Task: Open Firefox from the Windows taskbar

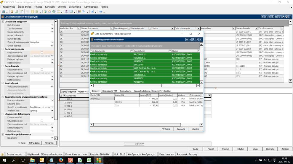Action: pyautogui.click(x=61, y=160)
